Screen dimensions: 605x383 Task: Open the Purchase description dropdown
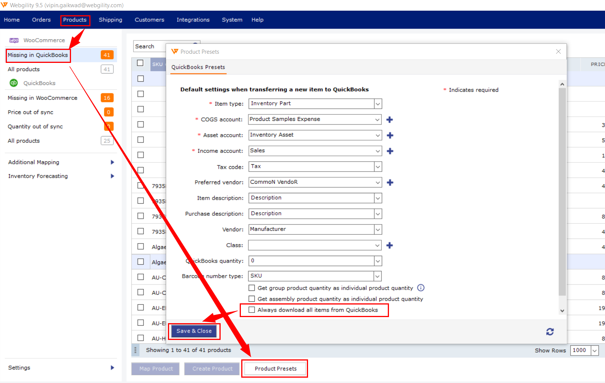tap(378, 214)
